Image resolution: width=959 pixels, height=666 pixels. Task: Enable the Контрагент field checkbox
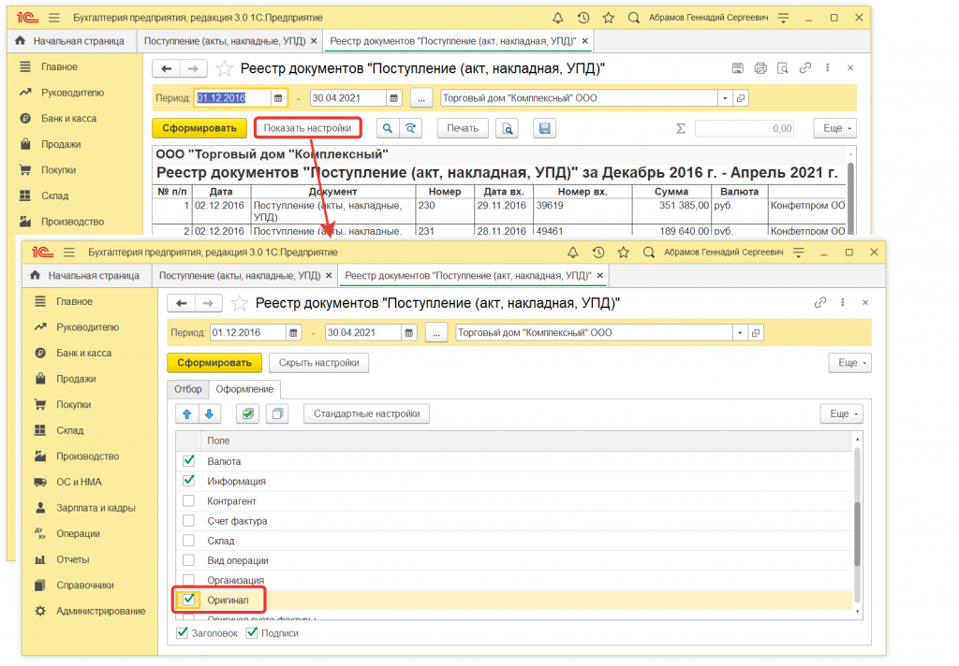(x=188, y=501)
